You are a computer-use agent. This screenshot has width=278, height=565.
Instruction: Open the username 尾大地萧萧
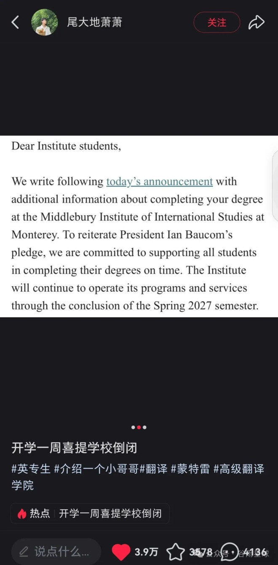[x=95, y=22]
